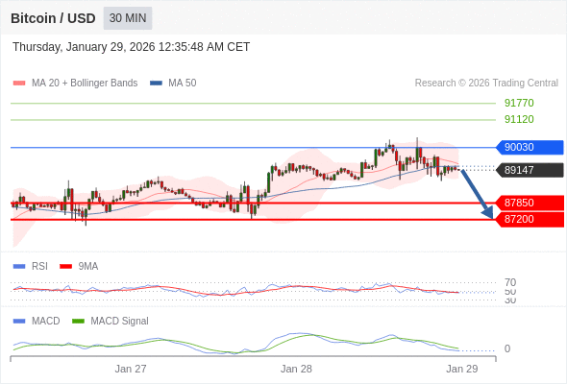567x384 pixels.
Task: Click the Research © 2026 Trading Central credit
Action: [x=486, y=84]
